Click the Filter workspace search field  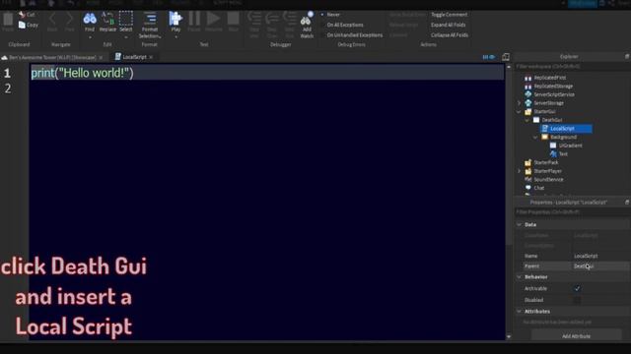tap(572, 66)
